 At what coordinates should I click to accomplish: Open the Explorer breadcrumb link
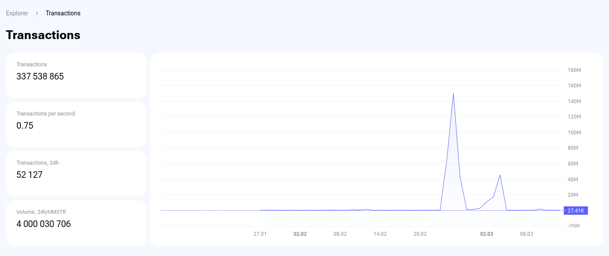(x=17, y=13)
